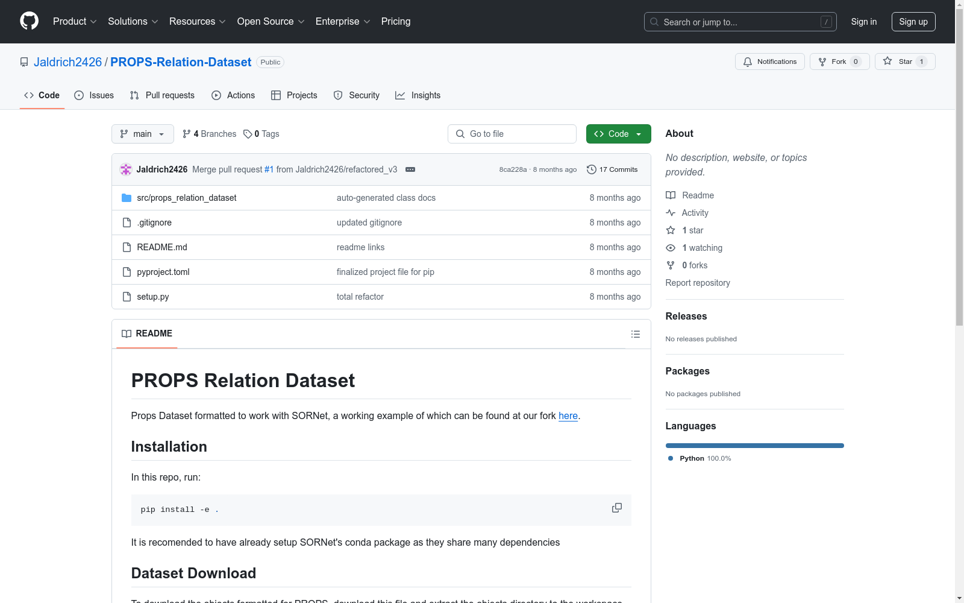
Task: Click the Activity pulse icon
Action: [x=671, y=213]
